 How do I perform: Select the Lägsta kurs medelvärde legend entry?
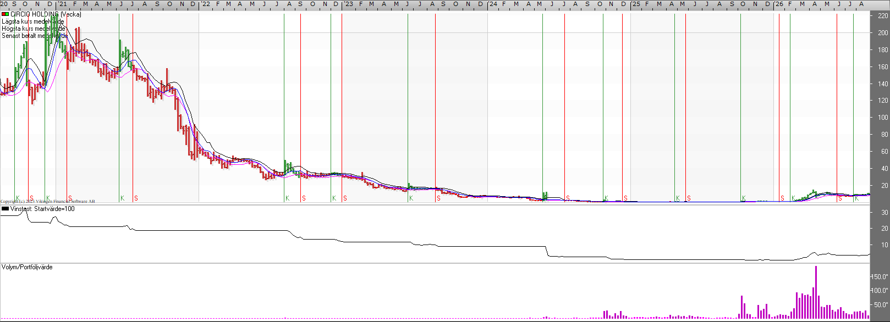click(x=32, y=21)
